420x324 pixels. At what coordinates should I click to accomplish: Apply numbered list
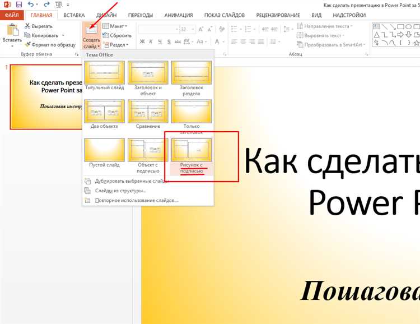coord(248,29)
